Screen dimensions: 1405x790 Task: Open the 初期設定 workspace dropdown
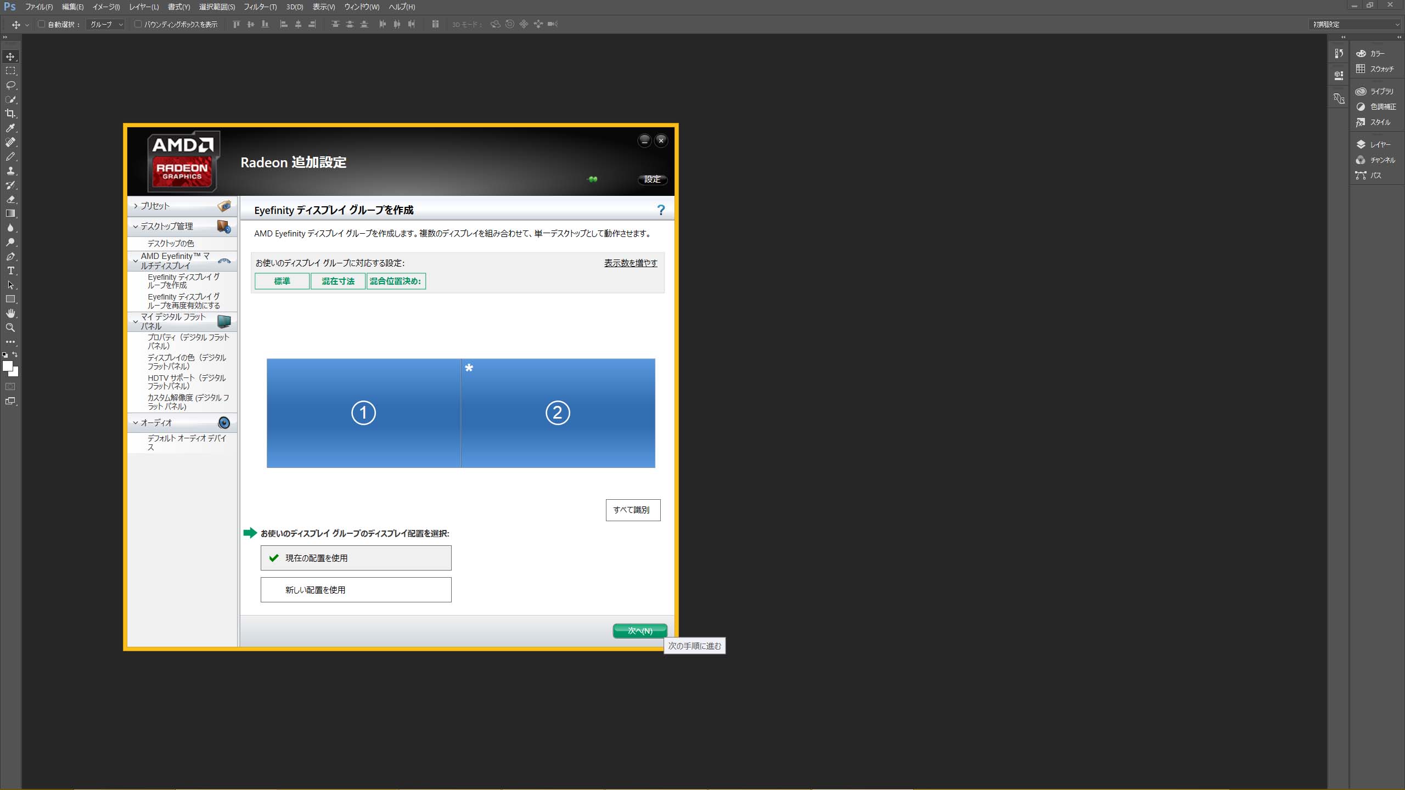[1355, 24]
